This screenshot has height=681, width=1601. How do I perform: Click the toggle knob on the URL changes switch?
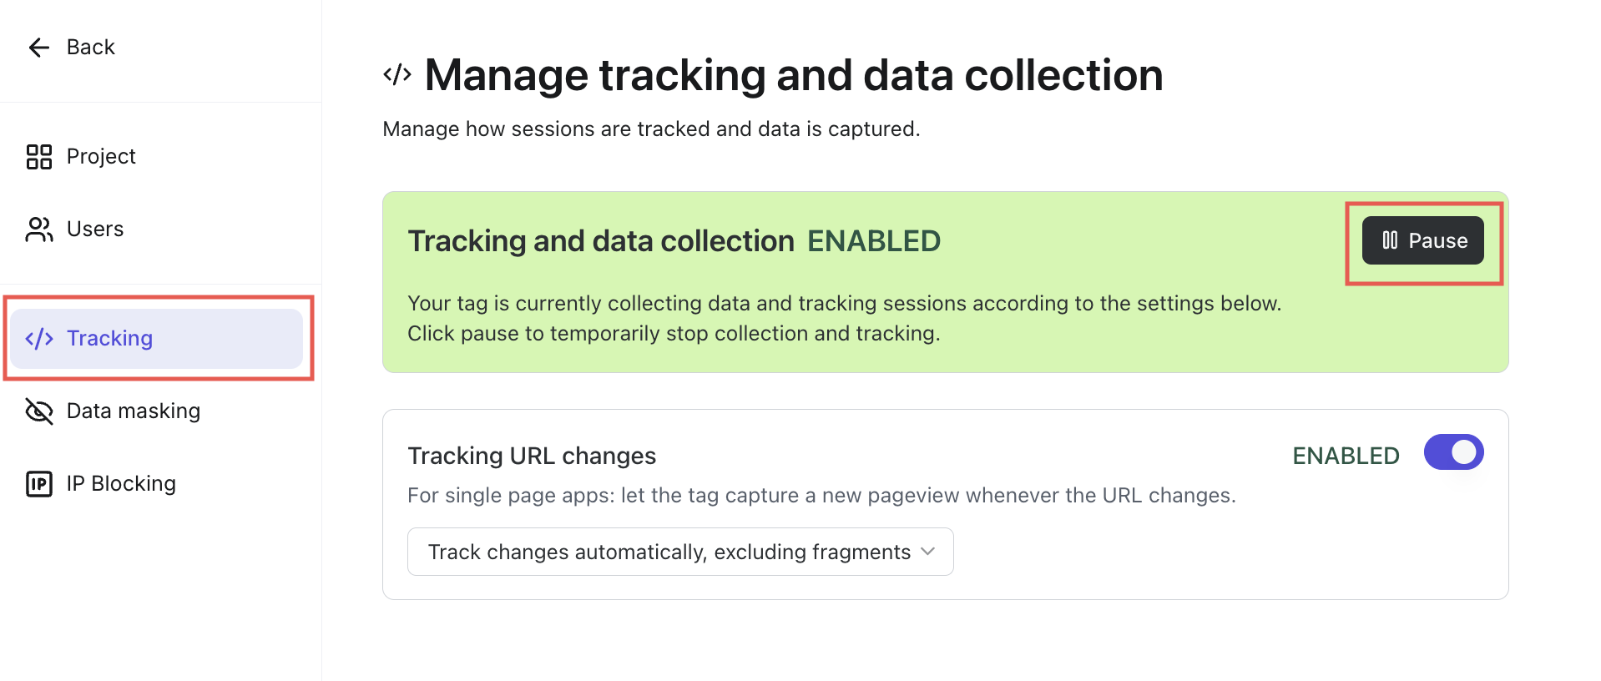click(1463, 452)
